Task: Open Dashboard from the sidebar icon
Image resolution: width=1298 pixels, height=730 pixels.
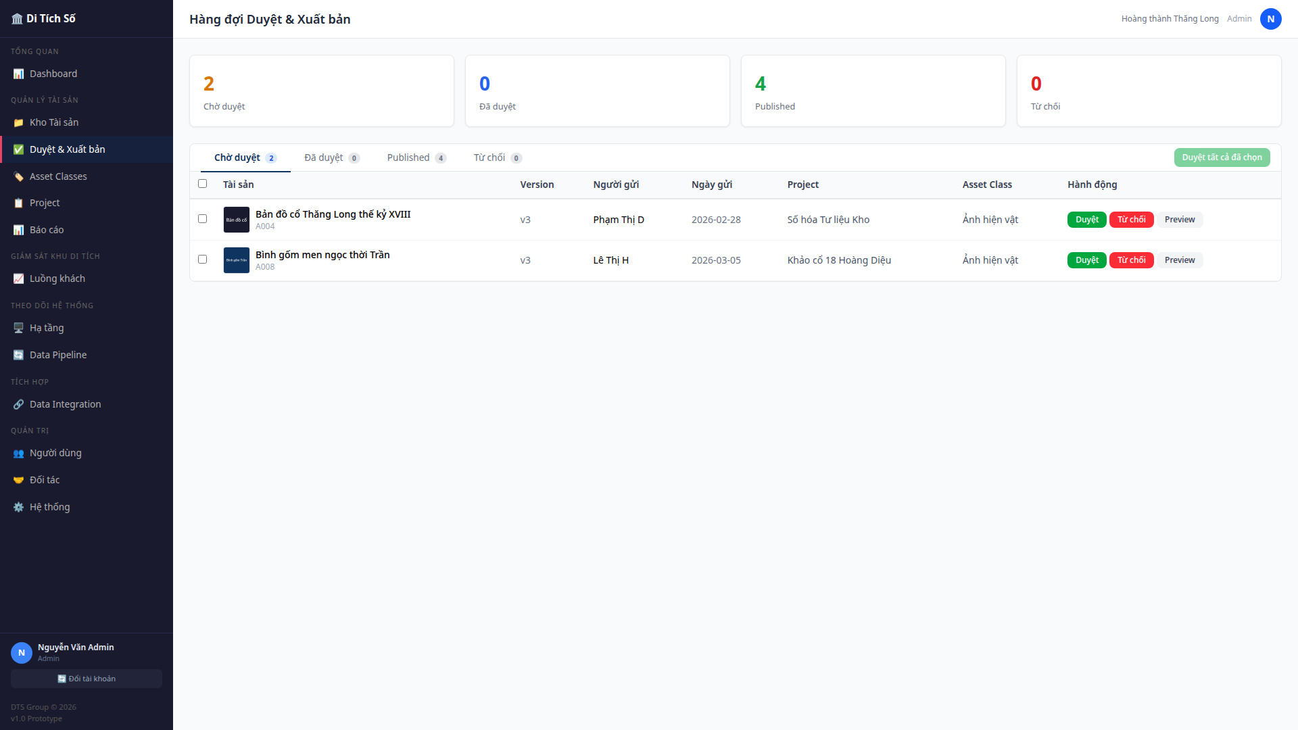Action: [18, 74]
